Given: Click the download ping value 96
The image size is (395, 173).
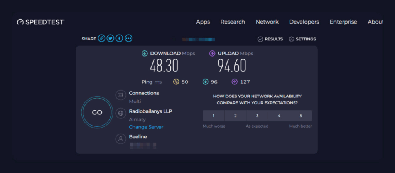Looking at the screenshot, I should point(214,82).
